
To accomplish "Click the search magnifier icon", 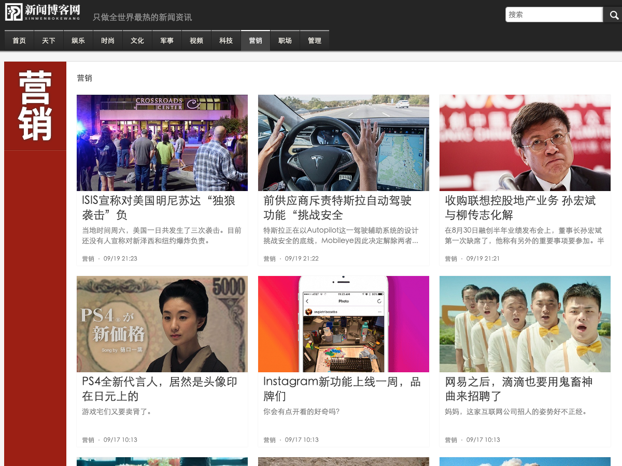I will (x=613, y=15).
